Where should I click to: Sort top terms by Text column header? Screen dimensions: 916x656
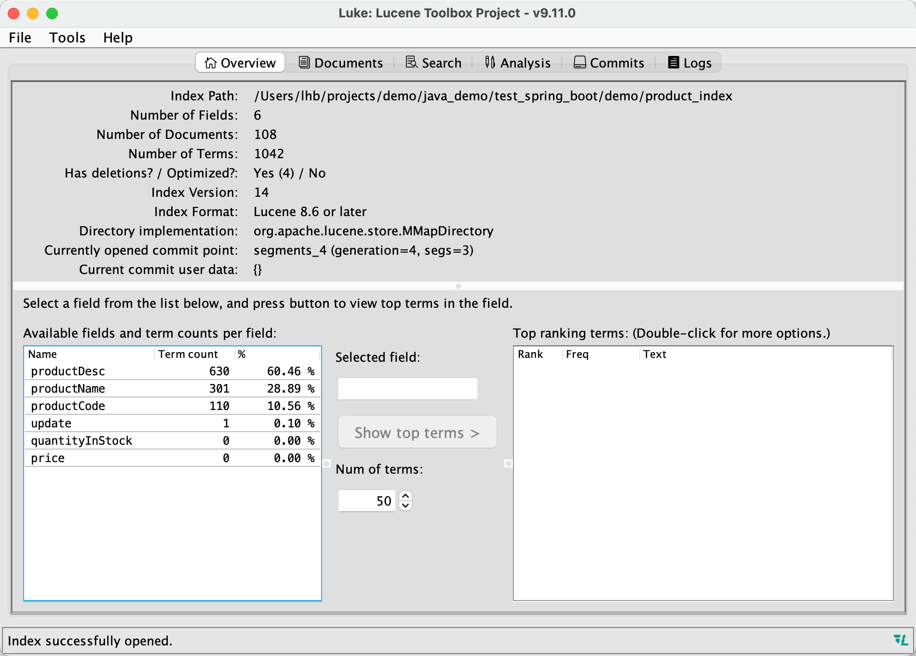pos(766,355)
